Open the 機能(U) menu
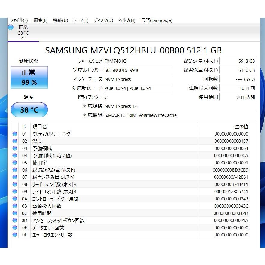265x265 pixels. click(61, 20)
